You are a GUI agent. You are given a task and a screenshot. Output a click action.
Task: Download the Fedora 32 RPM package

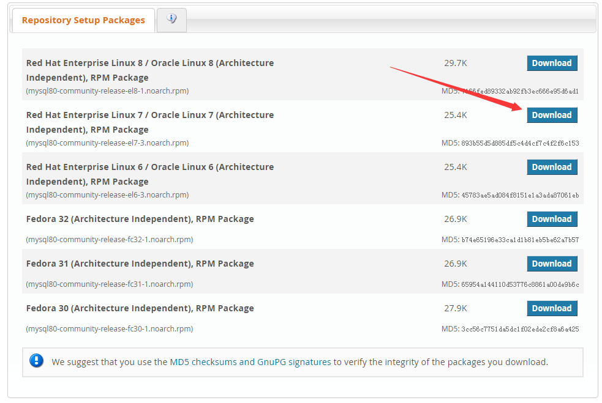click(552, 220)
